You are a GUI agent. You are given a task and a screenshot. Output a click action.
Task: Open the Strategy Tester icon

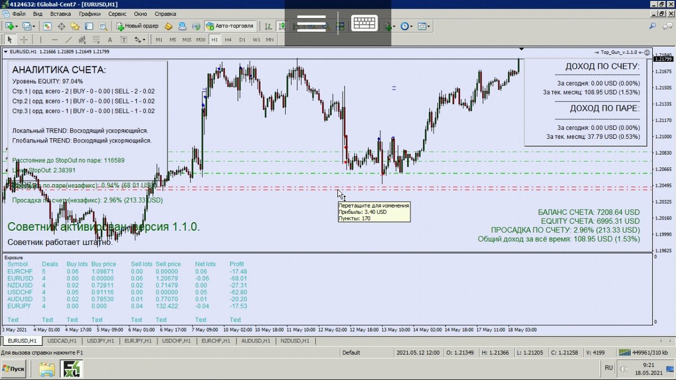pyautogui.click(x=103, y=26)
